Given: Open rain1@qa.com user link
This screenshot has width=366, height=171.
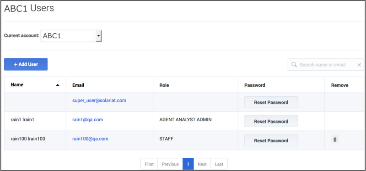Looking at the screenshot, I should point(87,119).
